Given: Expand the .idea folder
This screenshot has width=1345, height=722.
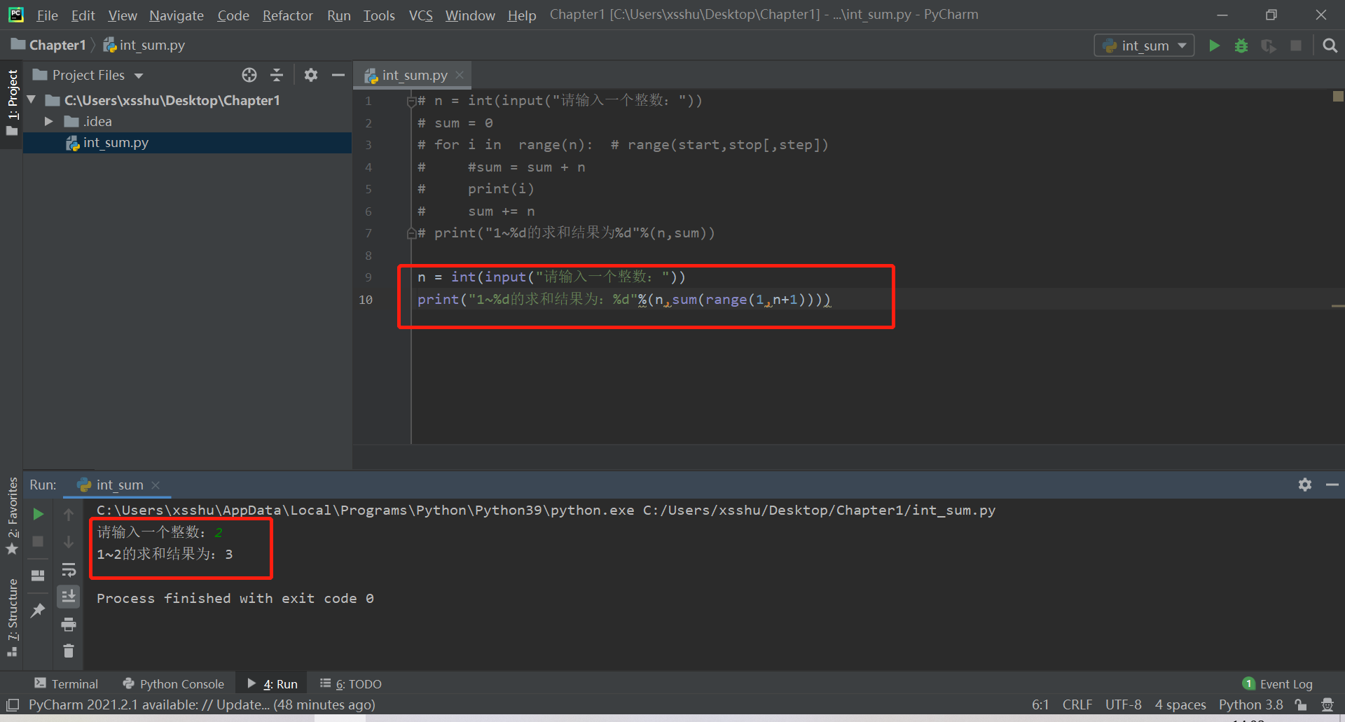Looking at the screenshot, I should 48,120.
